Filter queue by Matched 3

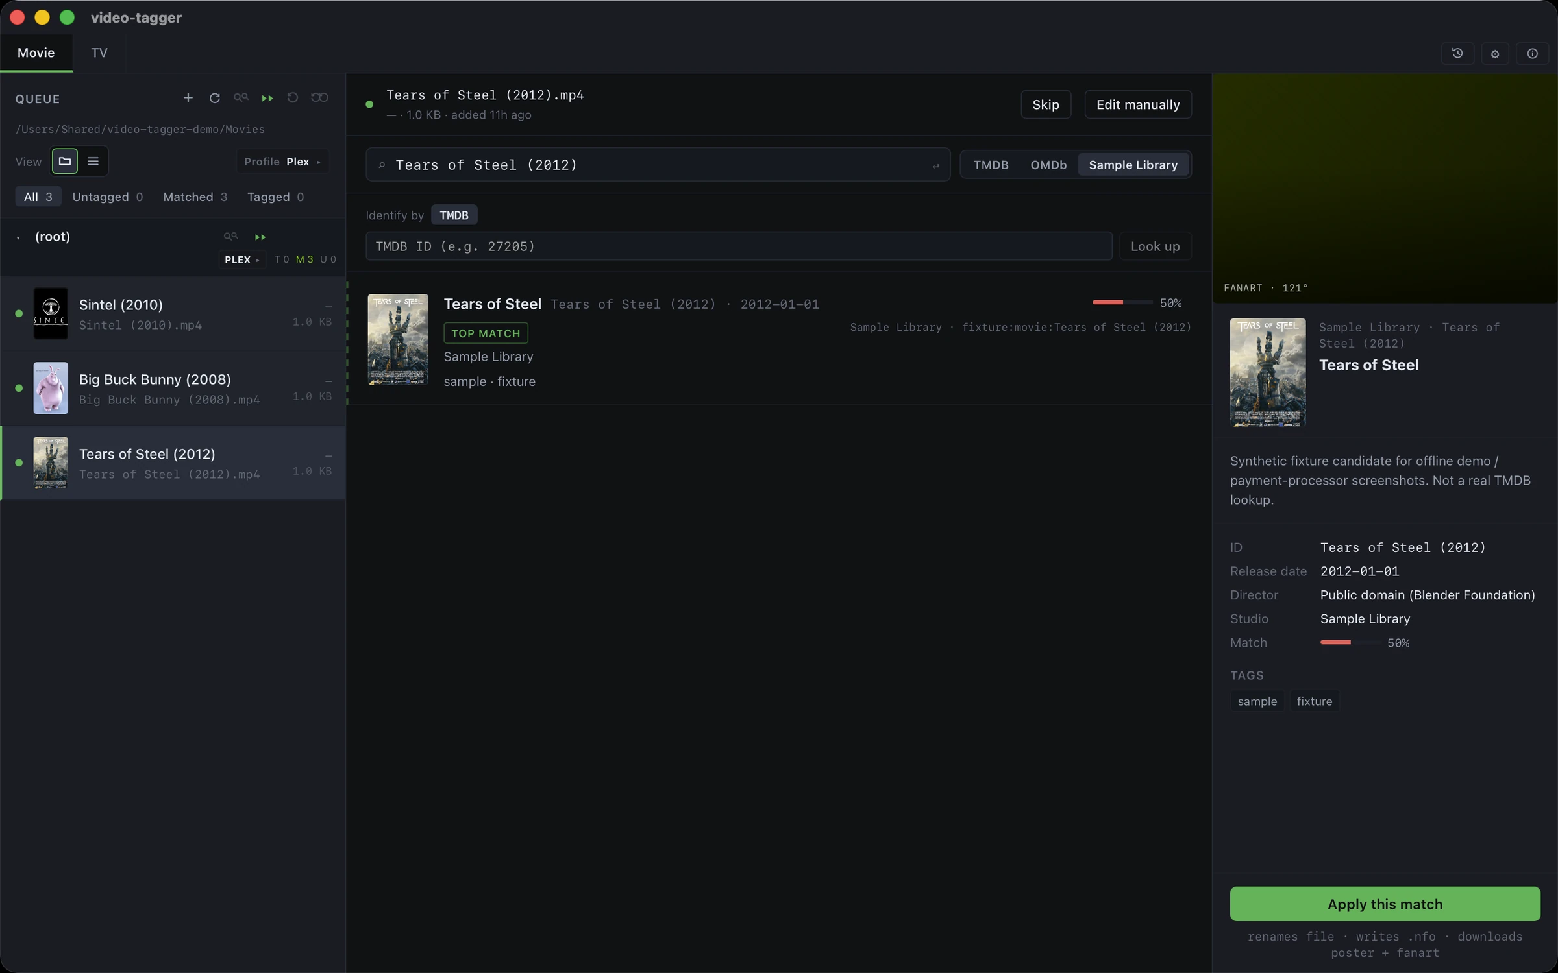[195, 197]
